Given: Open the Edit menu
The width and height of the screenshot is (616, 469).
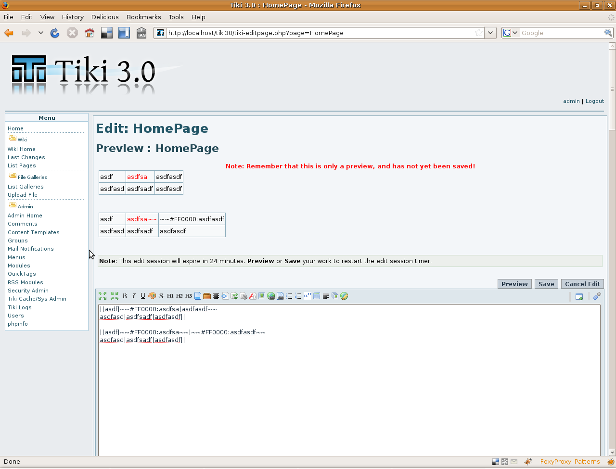Looking at the screenshot, I should coord(26,17).
